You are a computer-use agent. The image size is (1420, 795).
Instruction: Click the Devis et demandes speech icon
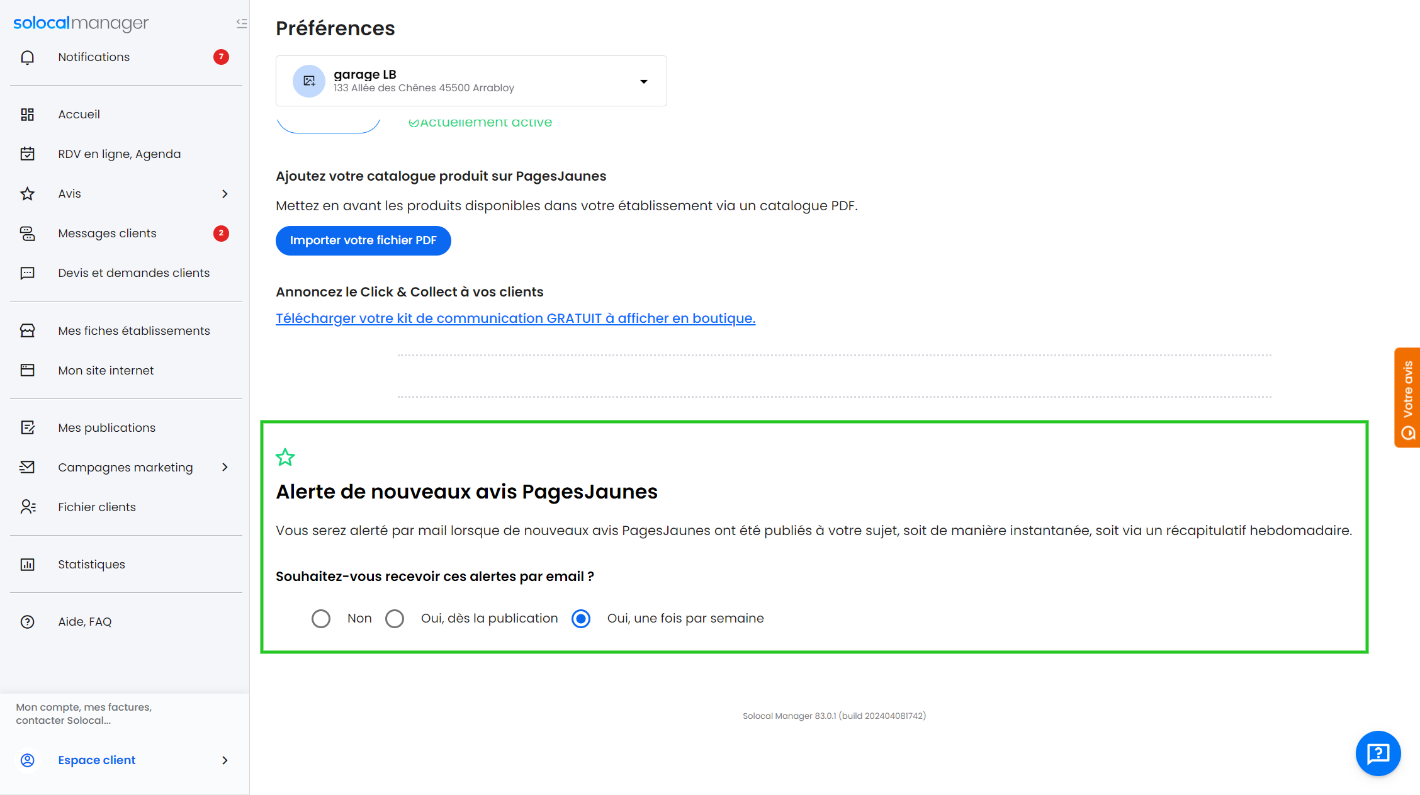pos(27,273)
